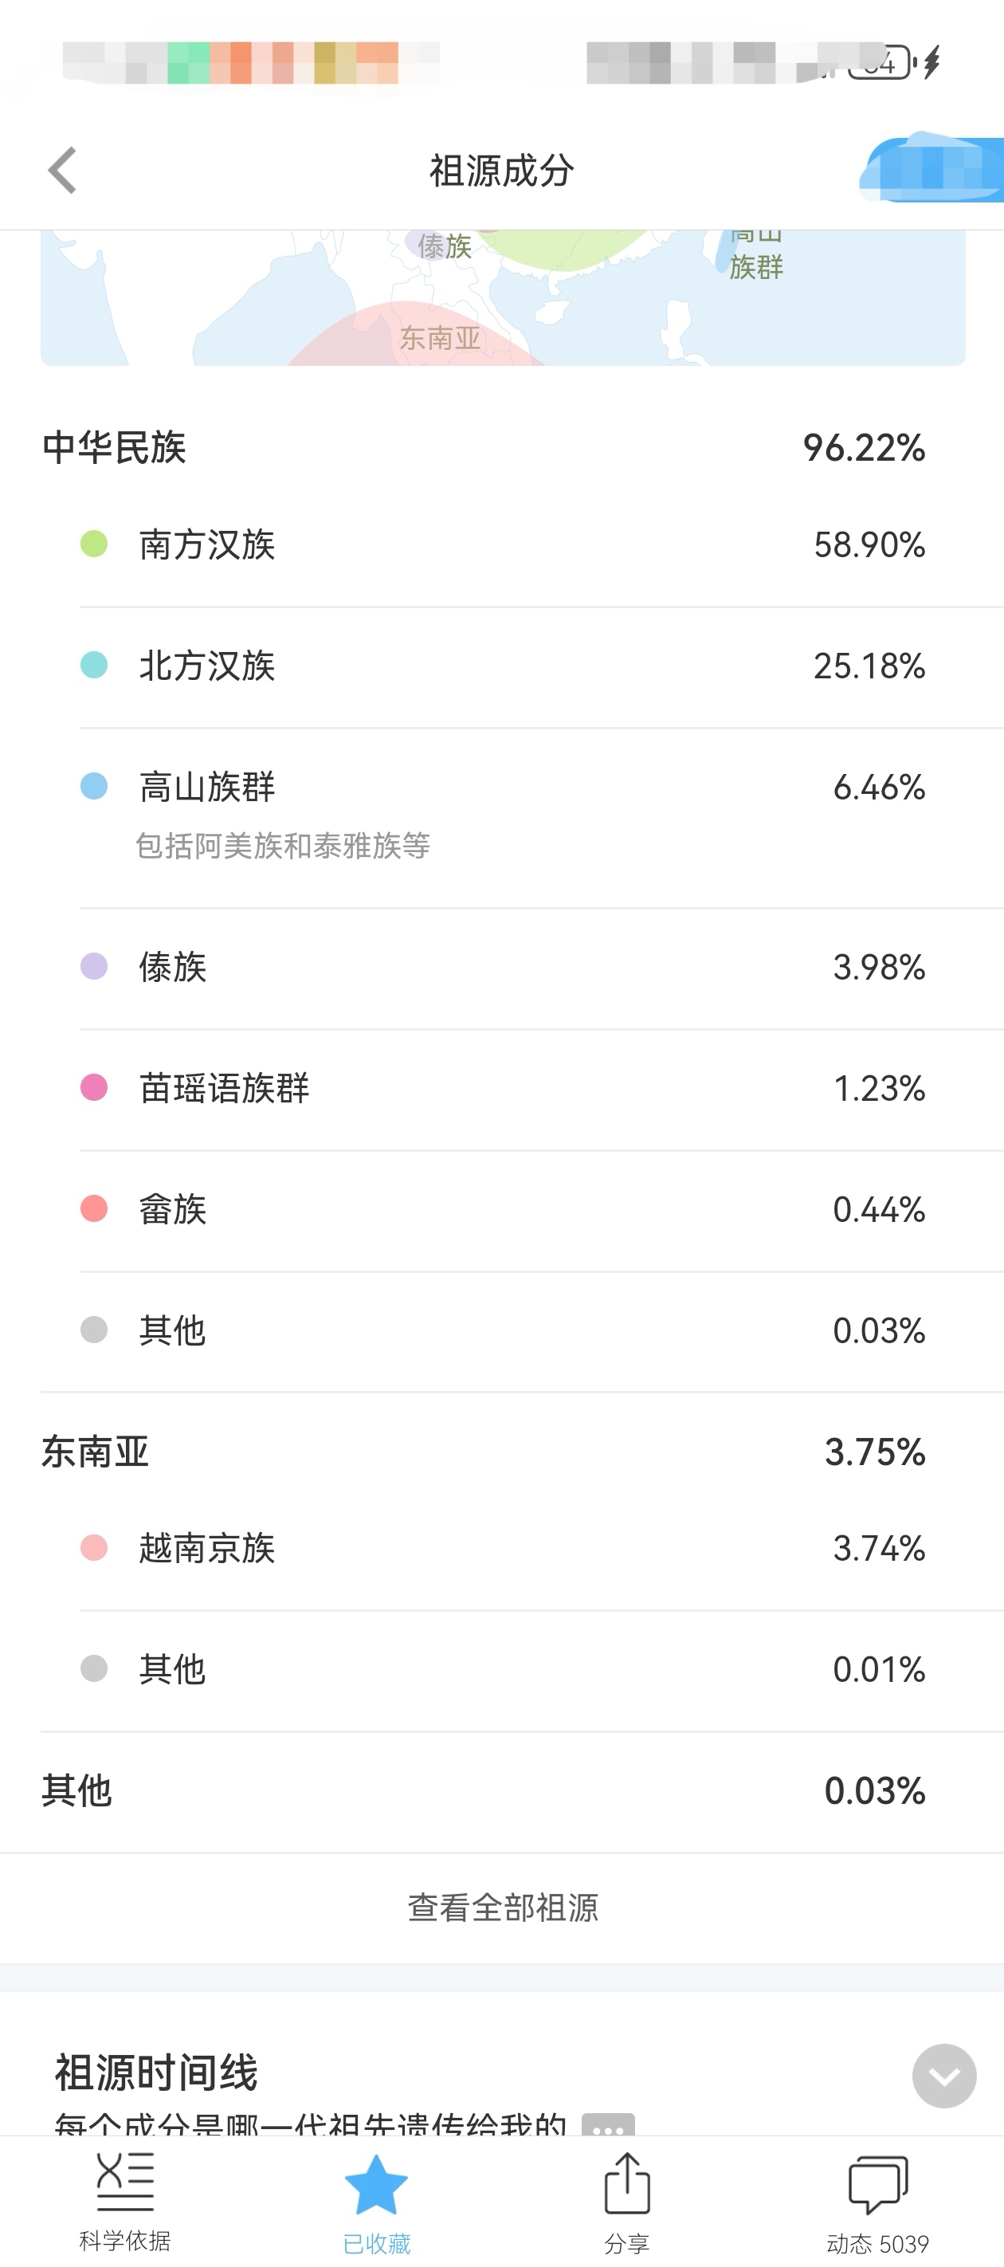
Task: Tap the blurred blue button in header
Action: click(x=934, y=169)
